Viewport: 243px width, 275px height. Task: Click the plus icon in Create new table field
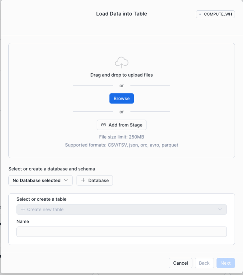click(x=22, y=209)
